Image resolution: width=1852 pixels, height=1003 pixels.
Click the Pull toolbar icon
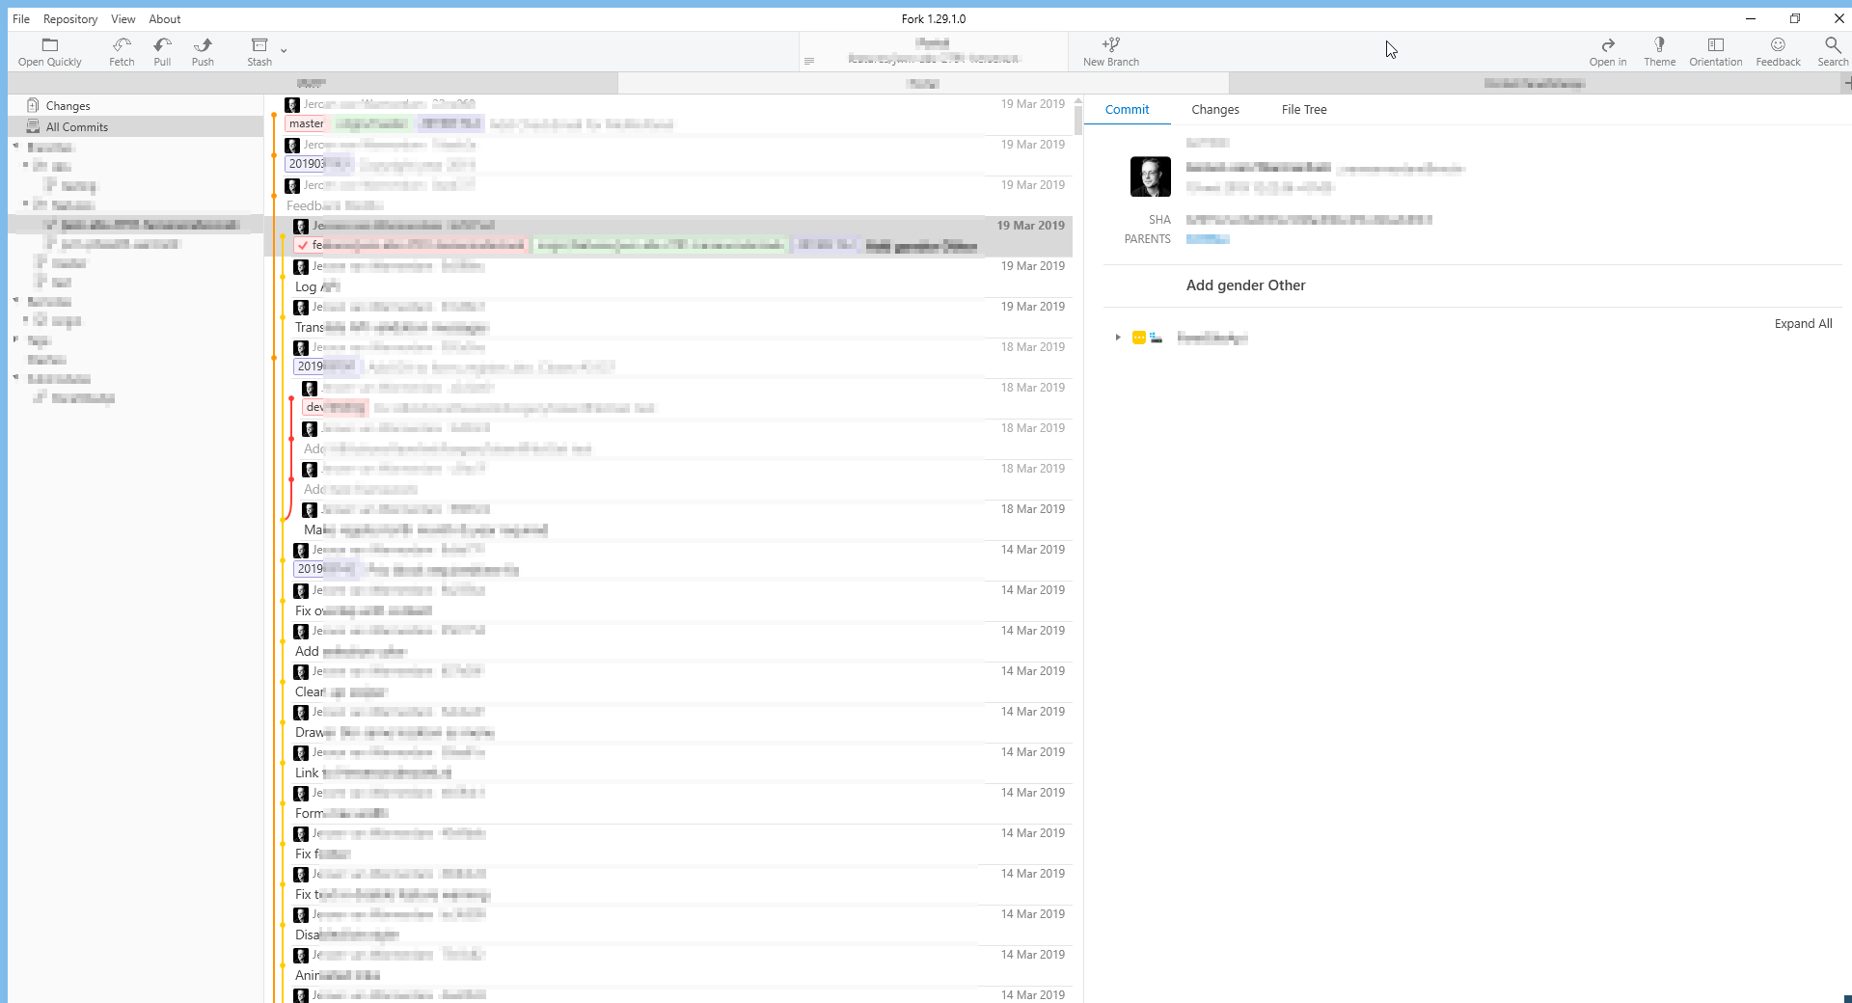(161, 51)
